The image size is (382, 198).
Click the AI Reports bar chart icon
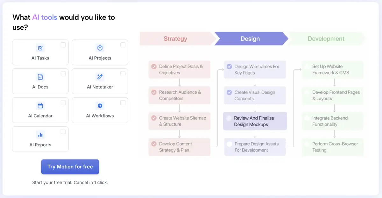tap(40, 135)
